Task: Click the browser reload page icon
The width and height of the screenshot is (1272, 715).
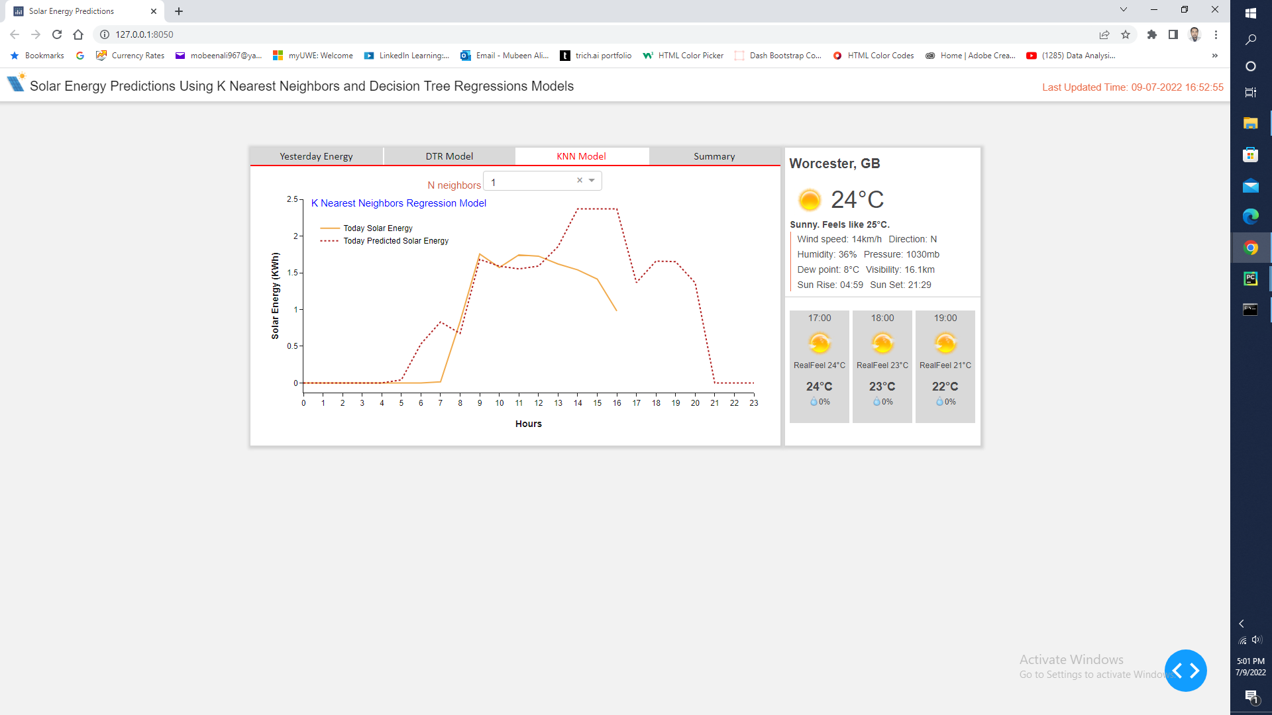Action: [57, 34]
